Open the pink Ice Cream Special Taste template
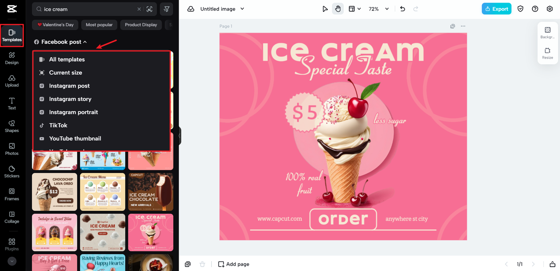 pos(150,233)
